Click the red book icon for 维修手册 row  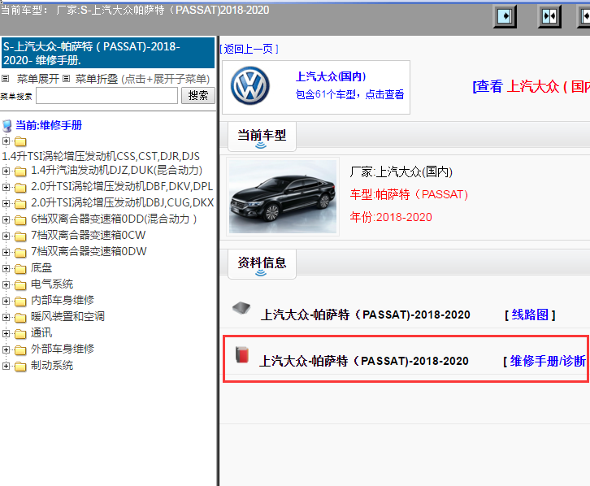pyautogui.click(x=242, y=354)
